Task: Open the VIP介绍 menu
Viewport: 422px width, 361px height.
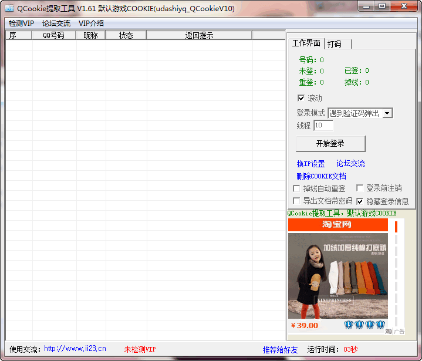Action: click(91, 23)
